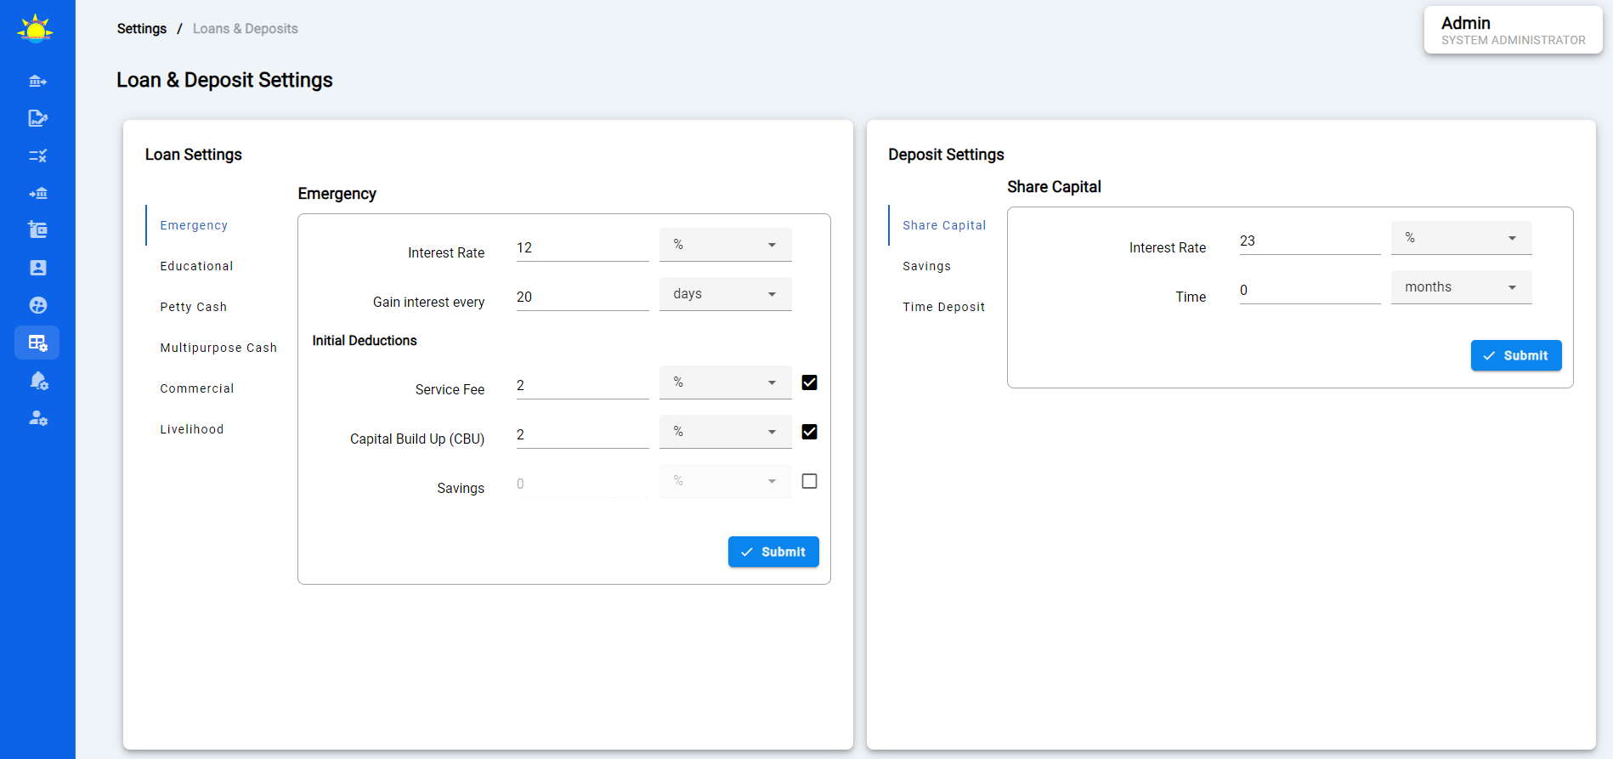Click the Loans & Deposits breadcrumb
This screenshot has height=759, width=1613.
[246, 29]
